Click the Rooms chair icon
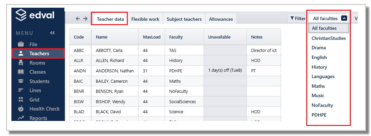 [21, 63]
